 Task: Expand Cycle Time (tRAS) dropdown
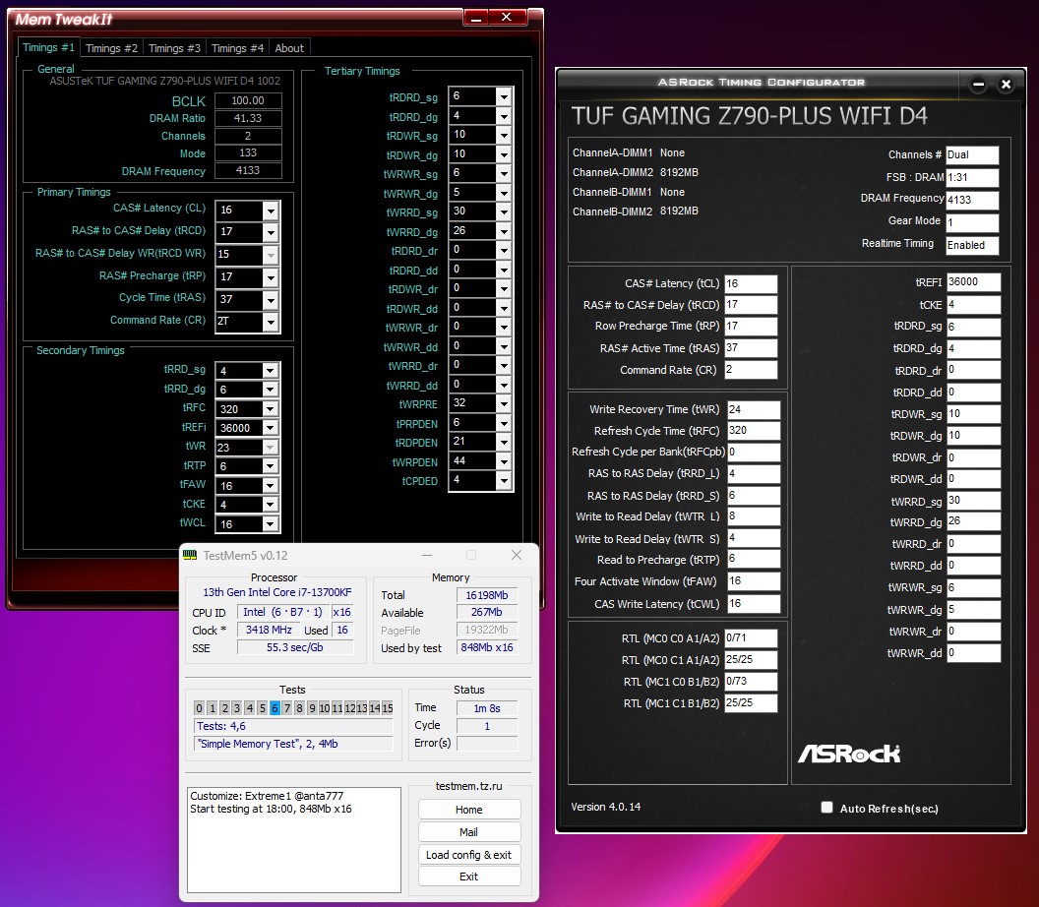click(271, 299)
